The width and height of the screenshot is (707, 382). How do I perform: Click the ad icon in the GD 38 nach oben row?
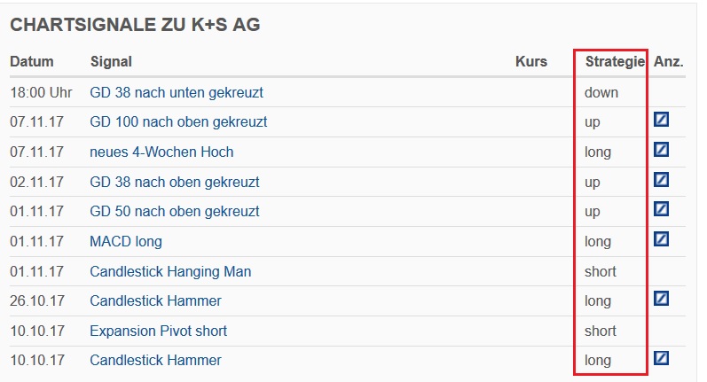coord(661,180)
